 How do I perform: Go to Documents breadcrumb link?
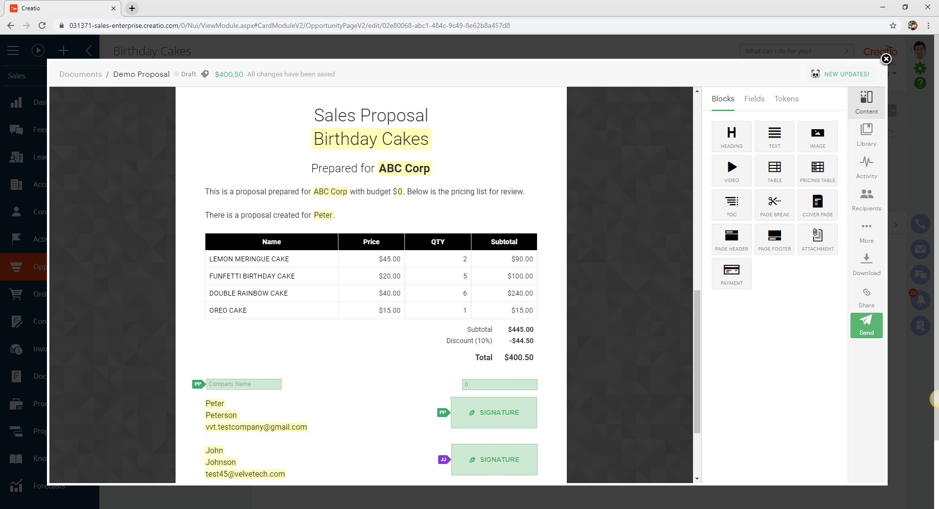click(x=81, y=74)
